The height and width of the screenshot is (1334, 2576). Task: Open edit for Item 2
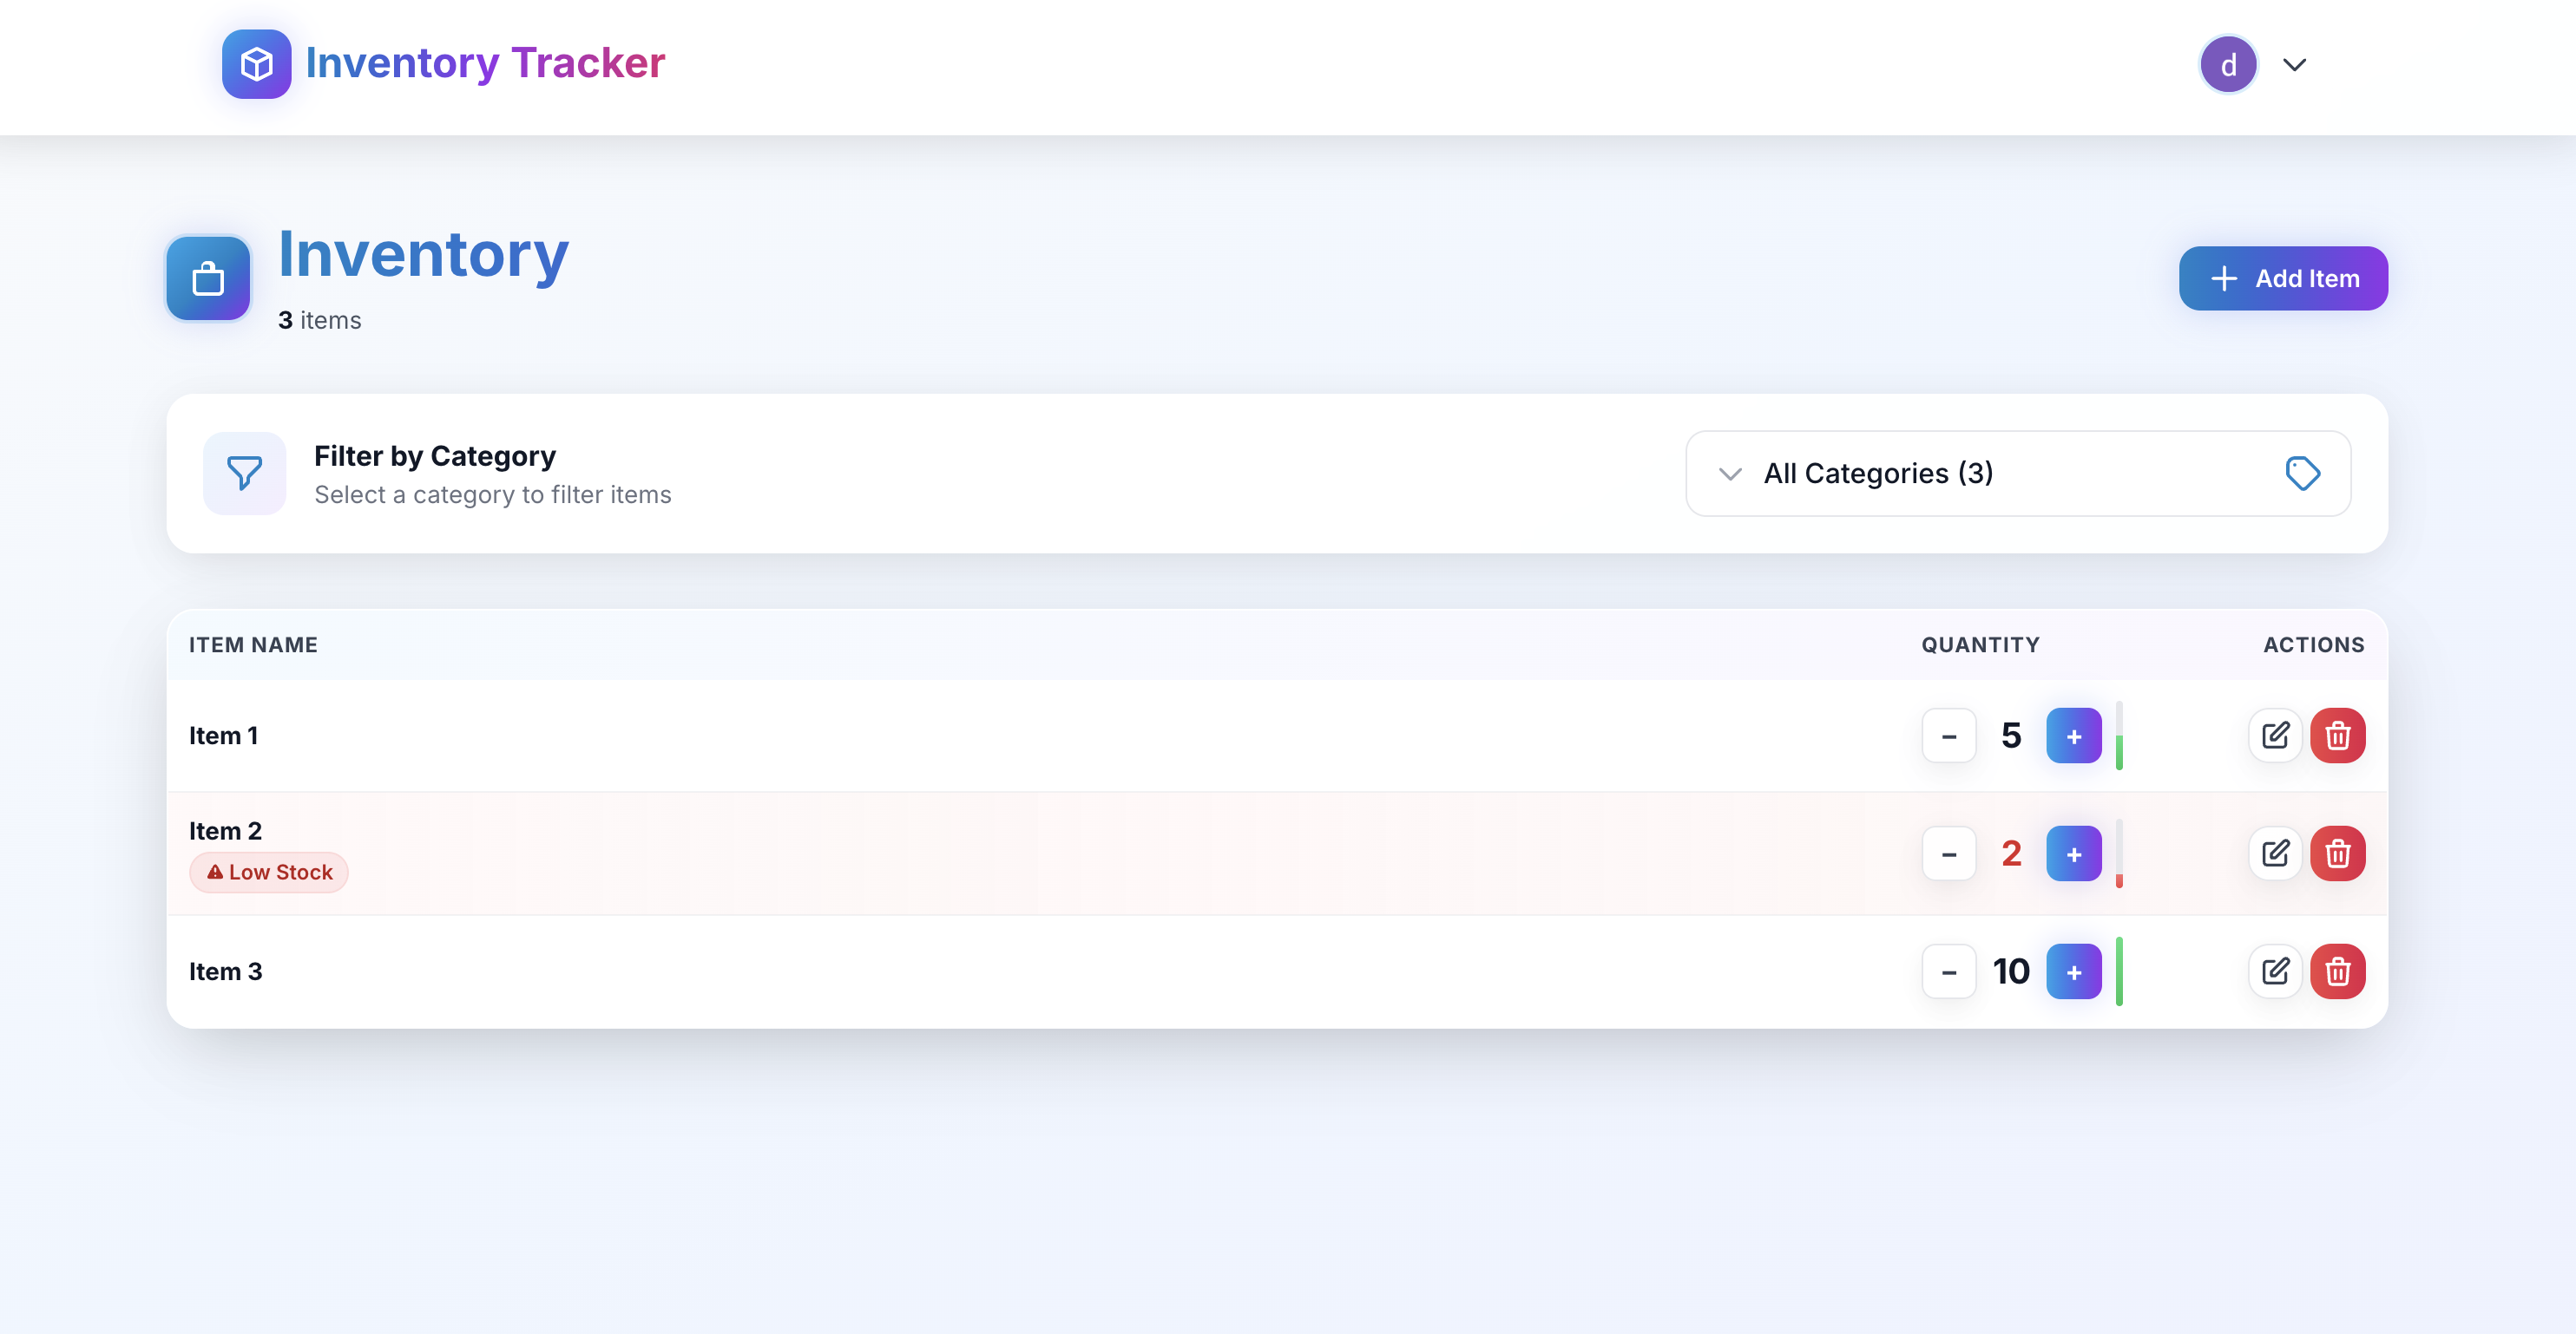(x=2275, y=853)
